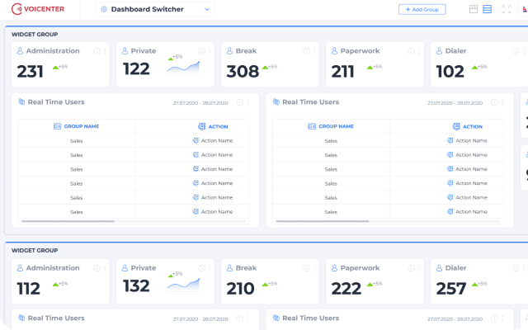Image resolution: width=528 pixels, height=330 pixels.
Task: Click info icon on second Paperwork card
Action: click(411, 268)
